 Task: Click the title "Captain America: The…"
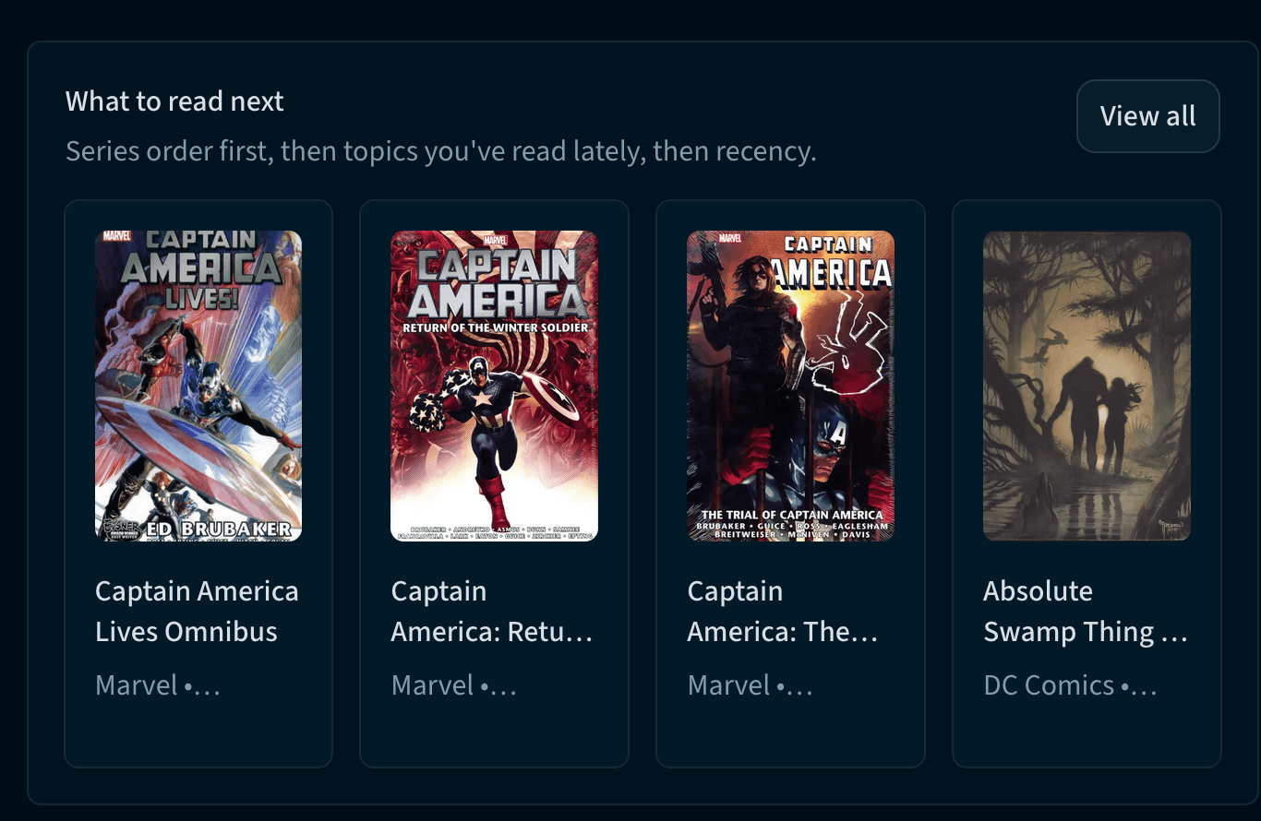[x=783, y=612]
